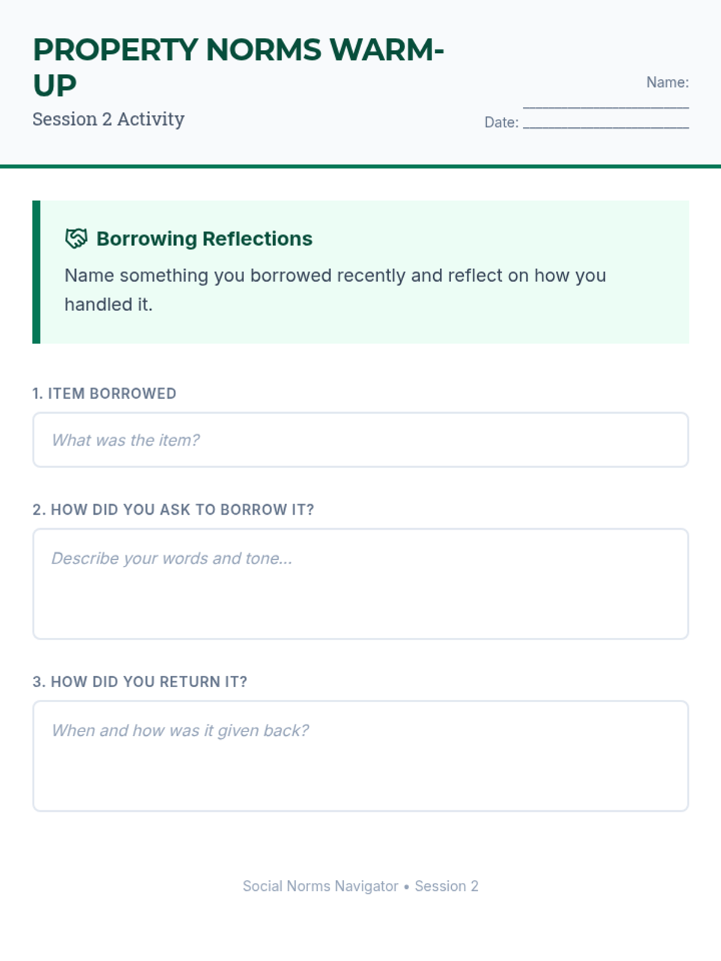Screen dimensions: 721x961
Task: Select the "When and how was it given back?" box
Action: [360, 756]
